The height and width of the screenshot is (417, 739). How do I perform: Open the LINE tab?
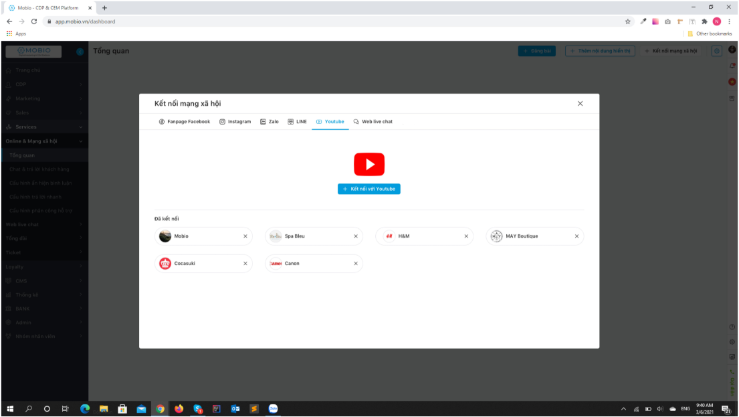pos(297,122)
